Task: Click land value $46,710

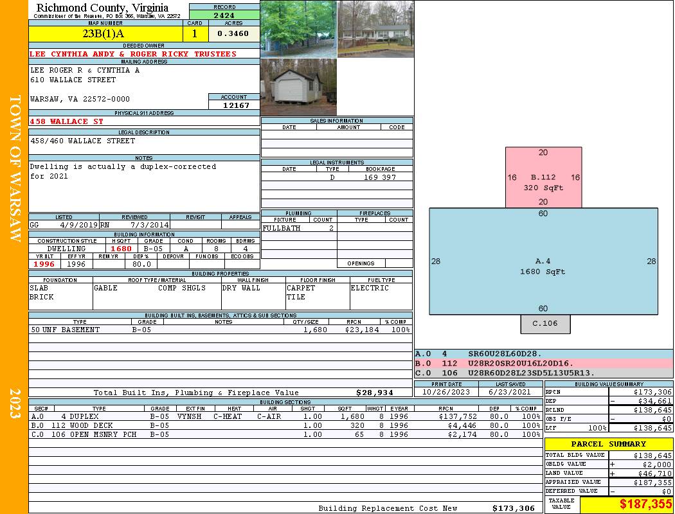Action: pos(655,474)
